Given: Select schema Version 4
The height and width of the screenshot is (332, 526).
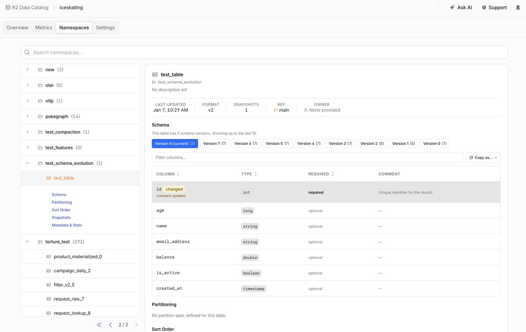Looking at the screenshot, I should (309, 143).
